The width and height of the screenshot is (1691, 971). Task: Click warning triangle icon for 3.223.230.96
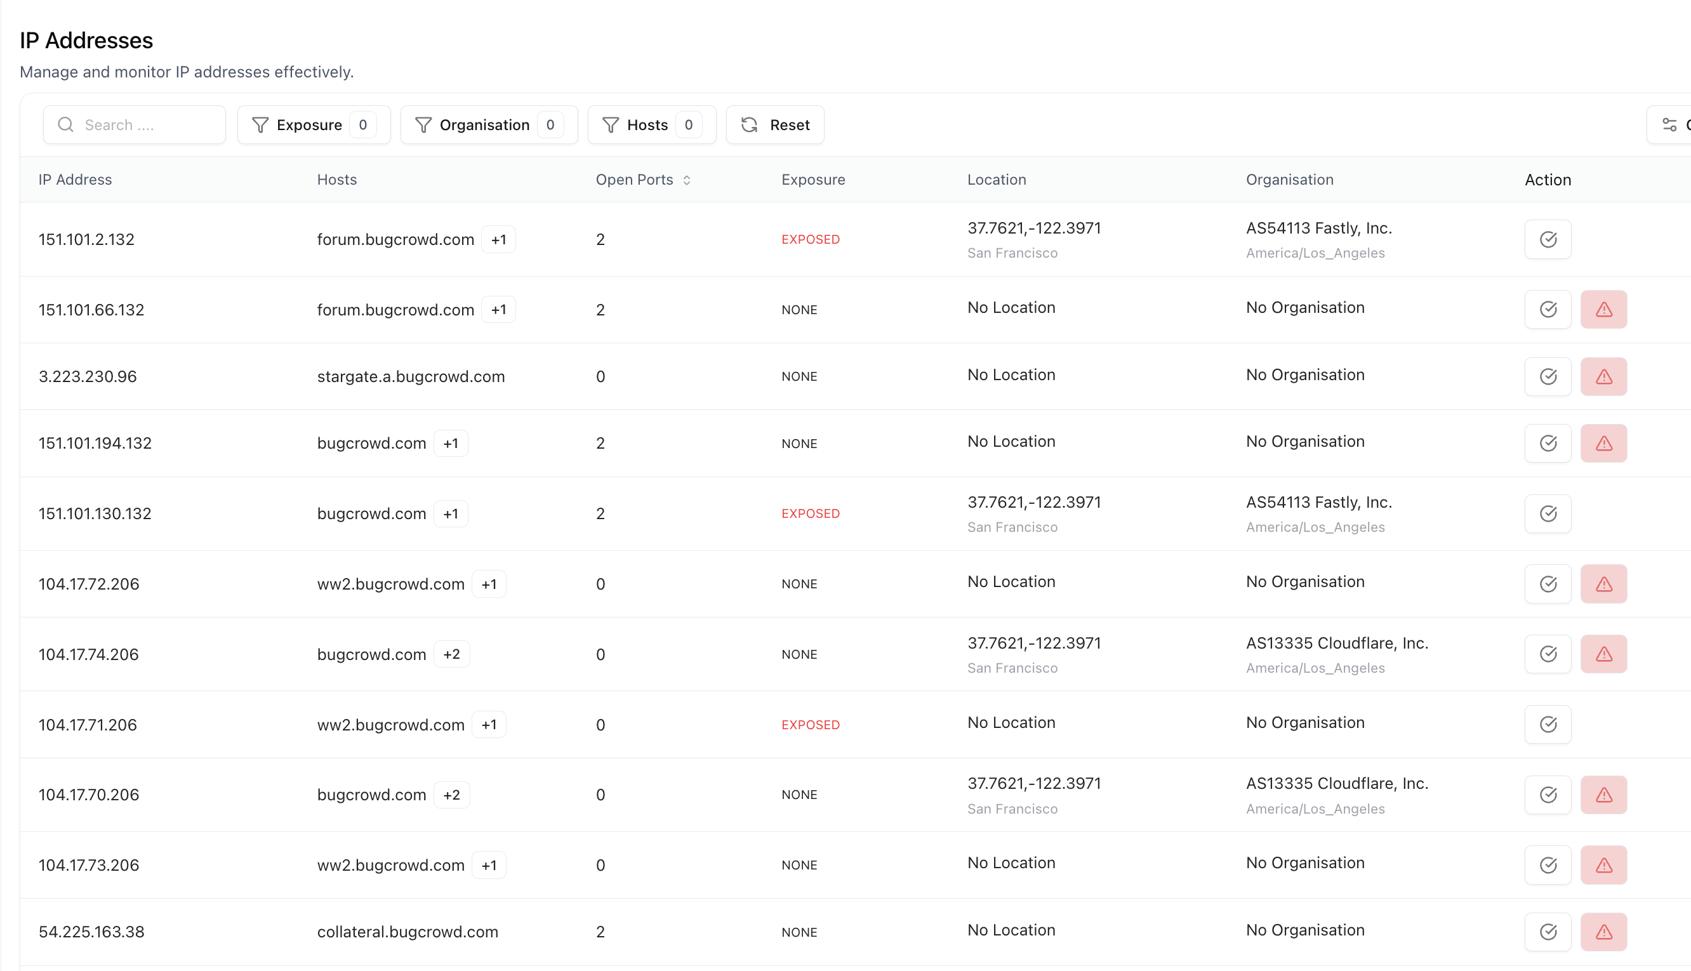click(x=1603, y=377)
